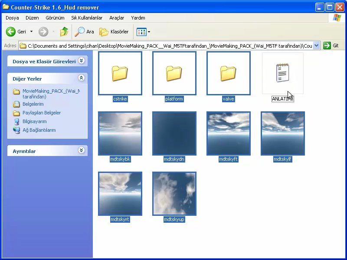Image resolution: width=347 pixels, height=260 pixels.
Task: Click the cstrike folder name label
Action: [120, 99]
